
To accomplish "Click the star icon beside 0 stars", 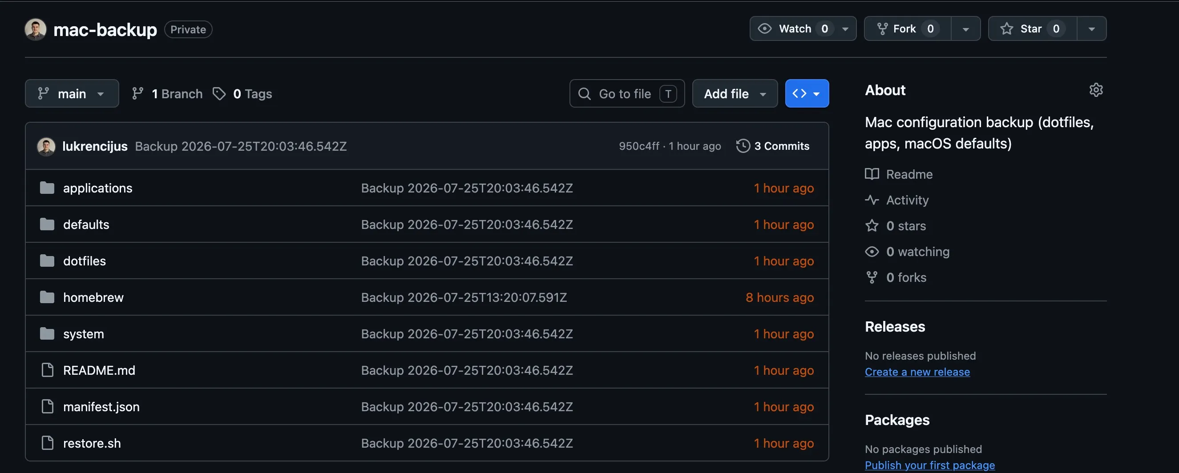I will (x=872, y=226).
